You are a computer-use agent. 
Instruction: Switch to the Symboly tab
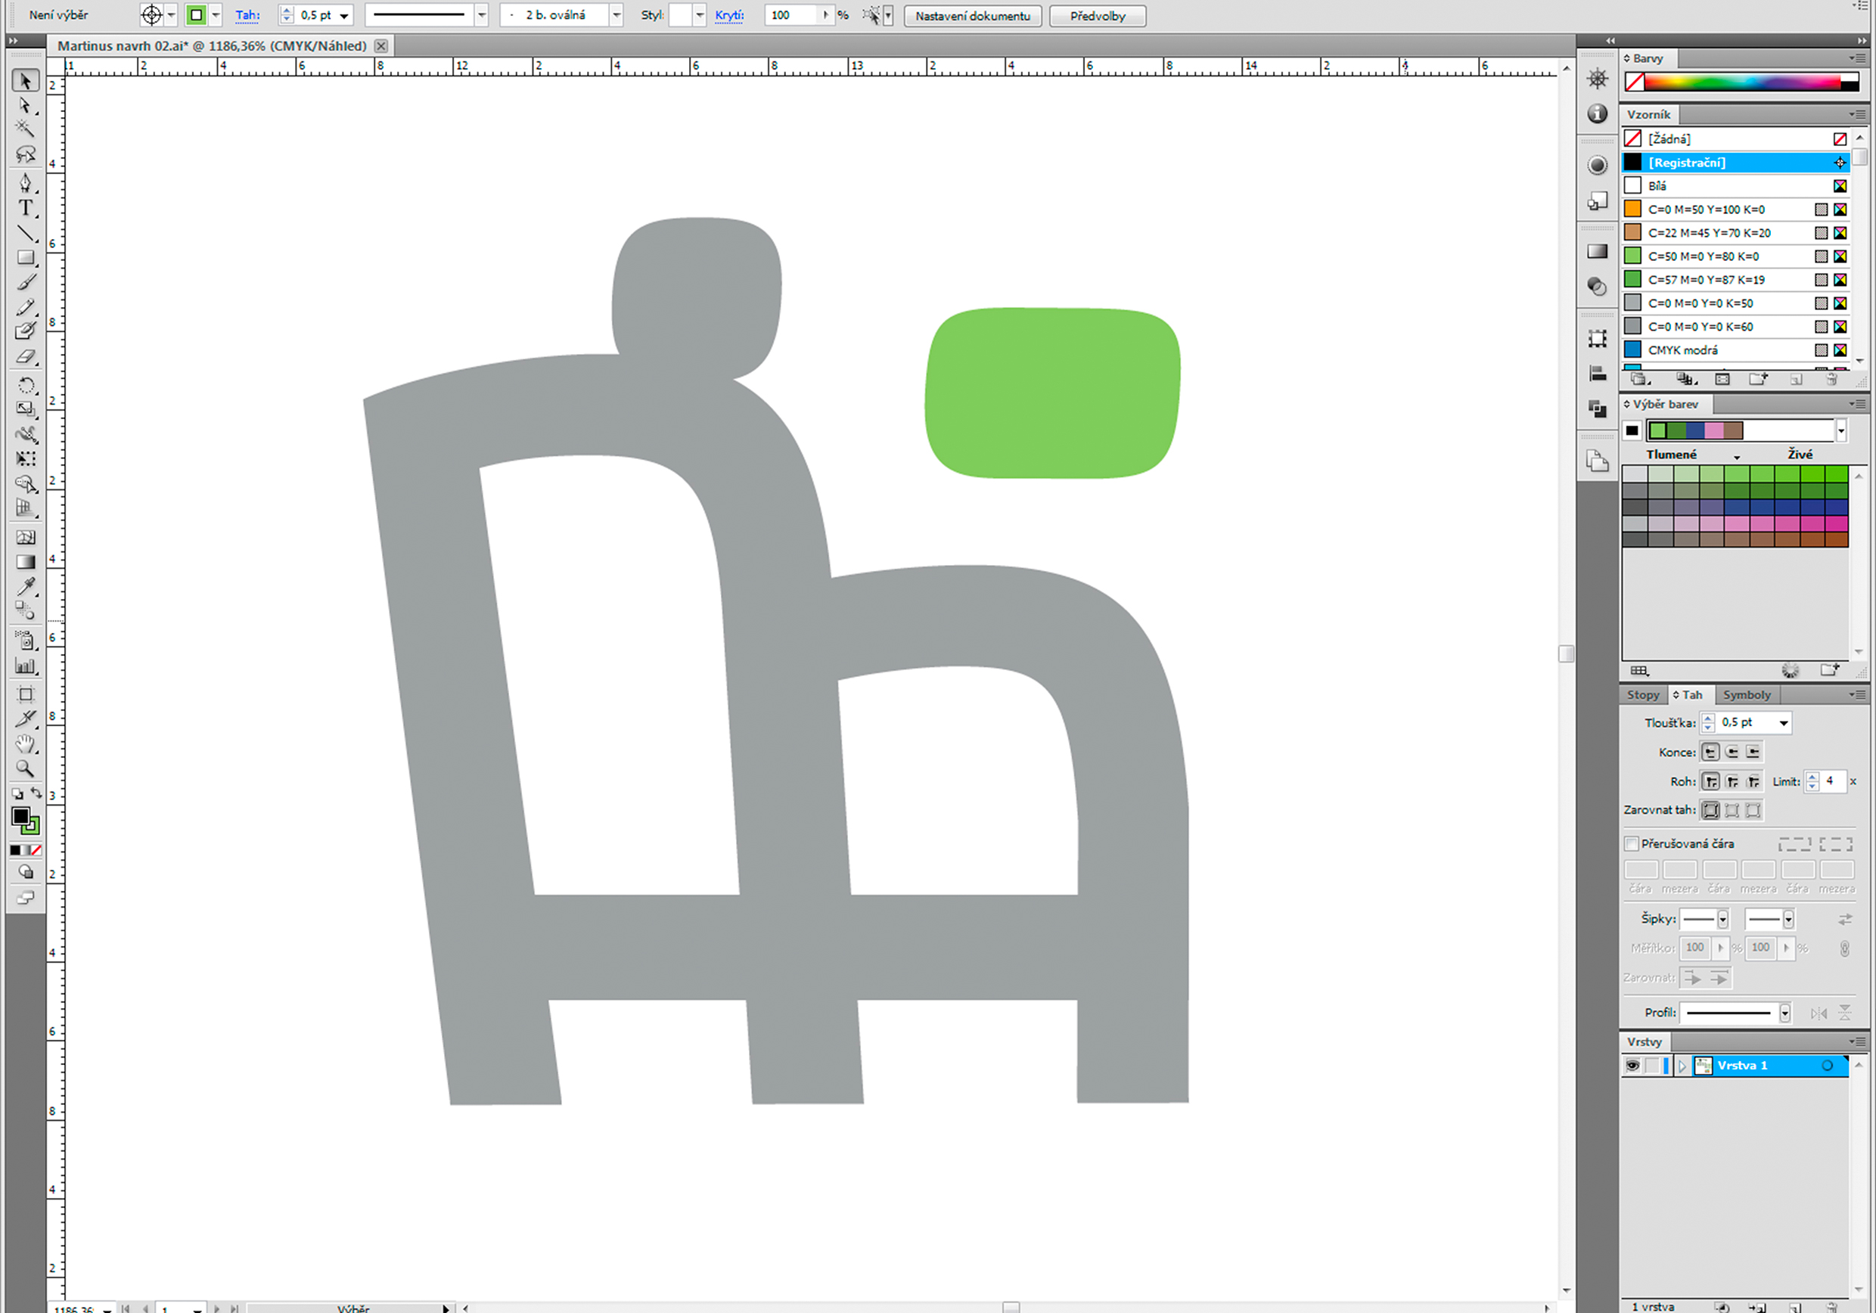pyautogui.click(x=1747, y=694)
